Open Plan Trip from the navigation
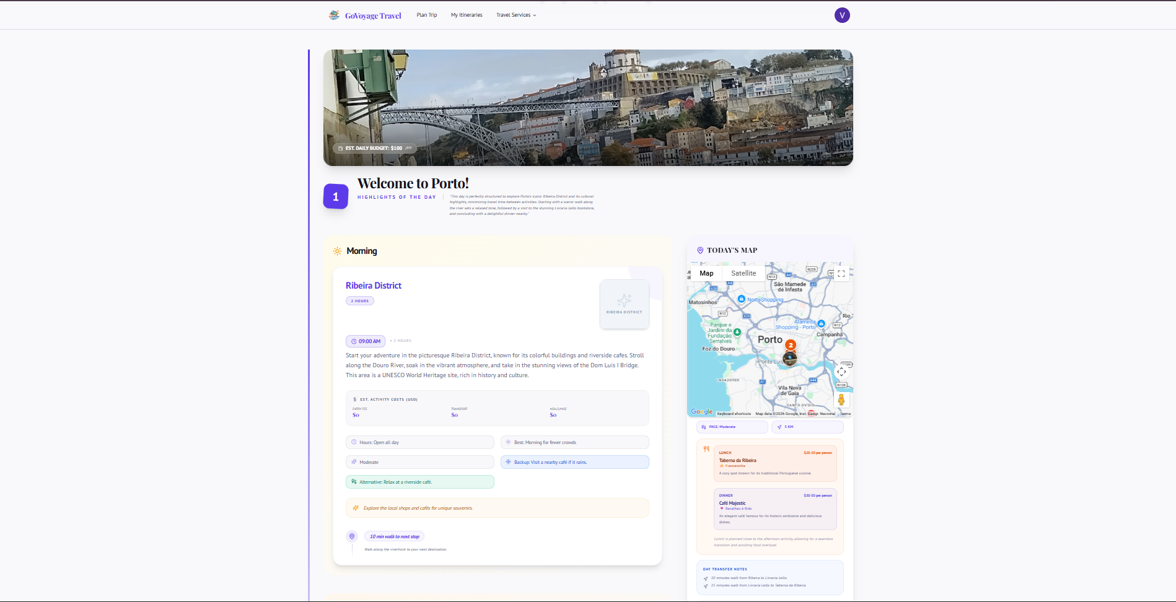The height and width of the screenshot is (602, 1176). 426,14
